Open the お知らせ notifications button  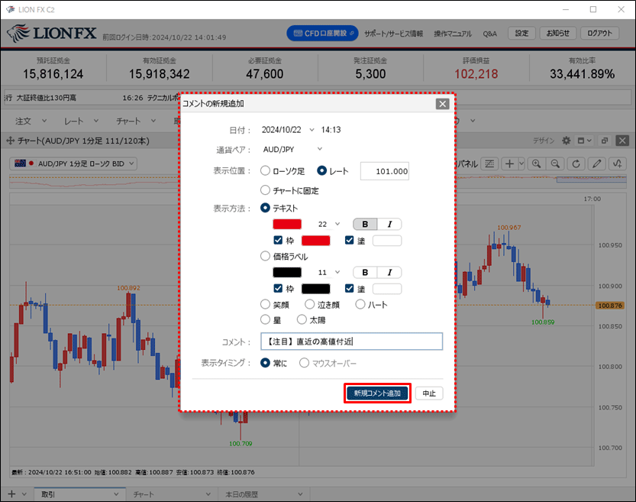pyautogui.click(x=557, y=34)
